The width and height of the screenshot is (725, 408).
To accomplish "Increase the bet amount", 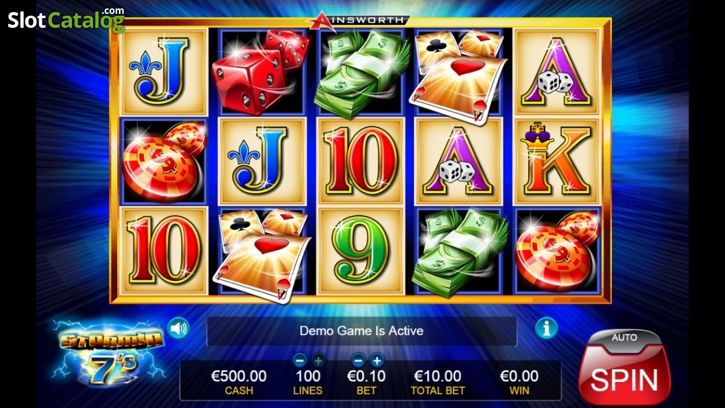I will (377, 360).
